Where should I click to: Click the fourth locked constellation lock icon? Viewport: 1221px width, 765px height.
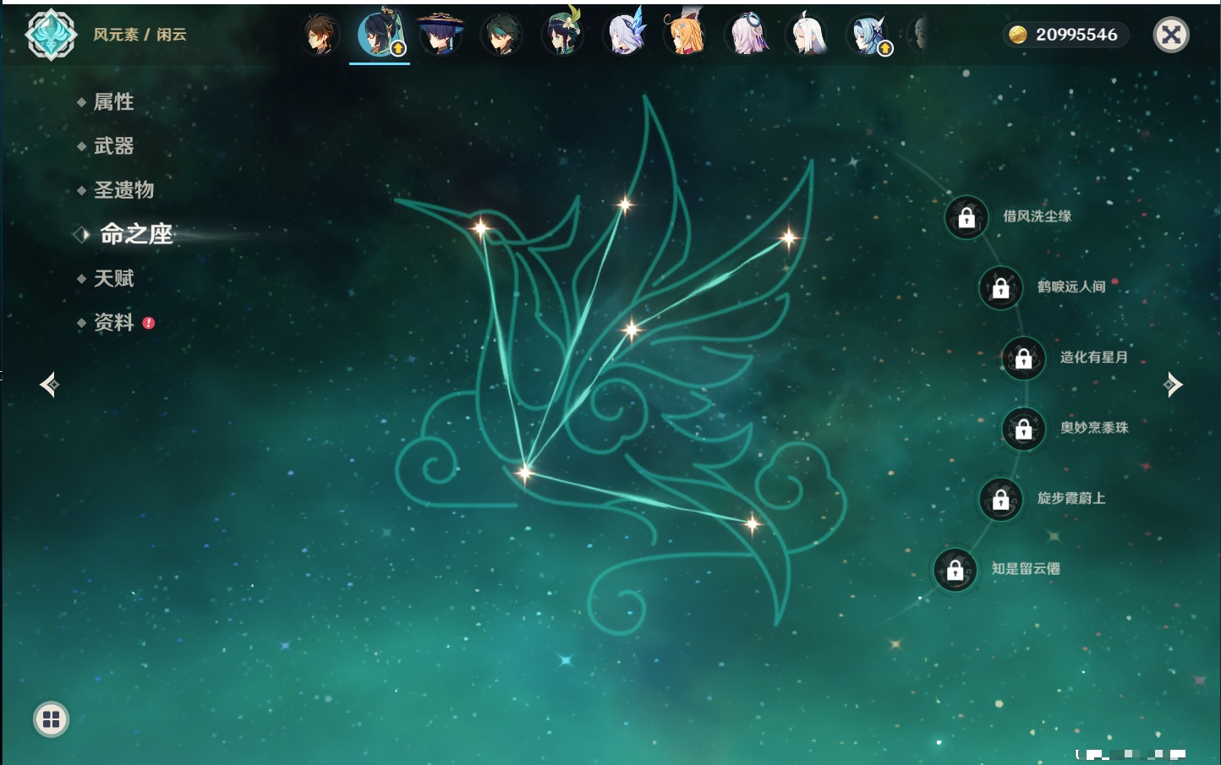pos(1023,429)
